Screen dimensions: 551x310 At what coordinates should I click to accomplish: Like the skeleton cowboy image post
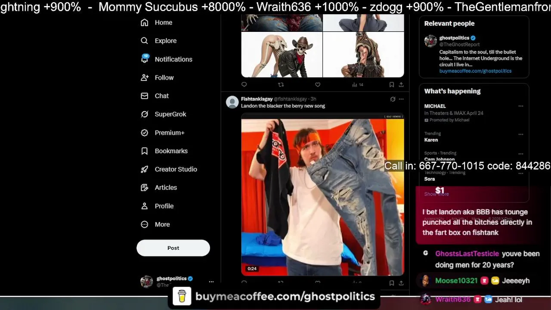click(318, 84)
